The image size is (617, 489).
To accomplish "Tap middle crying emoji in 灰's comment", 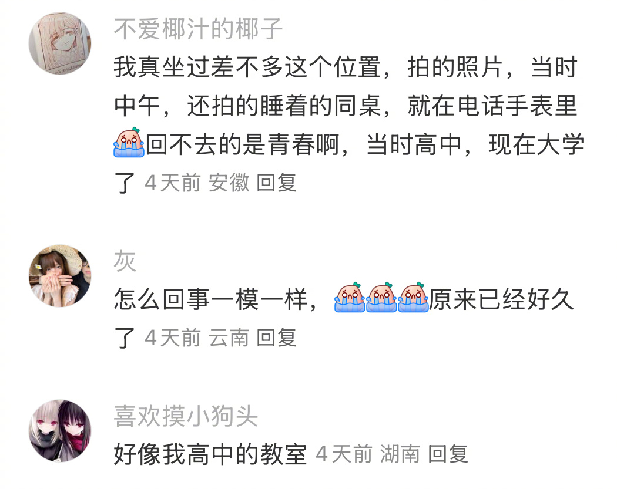I will click(381, 297).
